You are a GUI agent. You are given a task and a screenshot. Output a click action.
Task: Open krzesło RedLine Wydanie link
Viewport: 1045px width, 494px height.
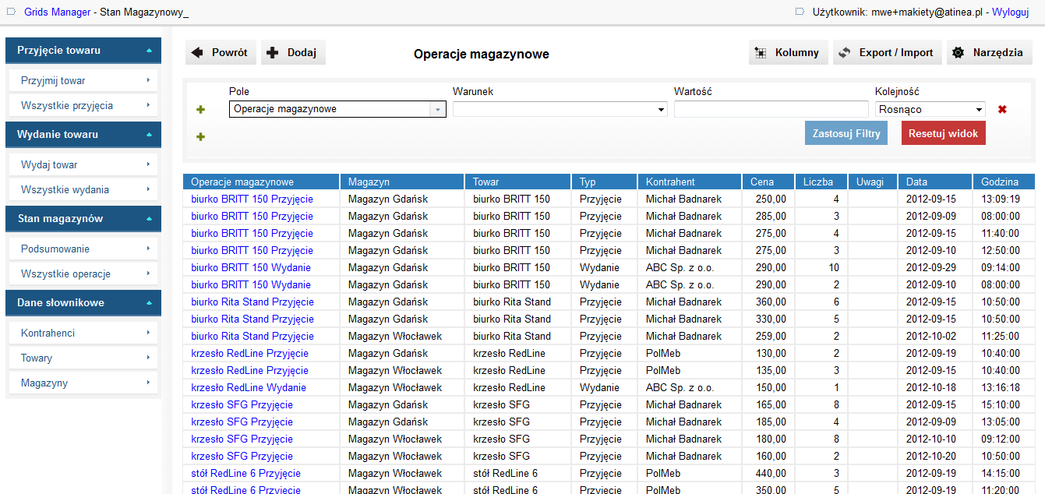[x=249, y=387]
